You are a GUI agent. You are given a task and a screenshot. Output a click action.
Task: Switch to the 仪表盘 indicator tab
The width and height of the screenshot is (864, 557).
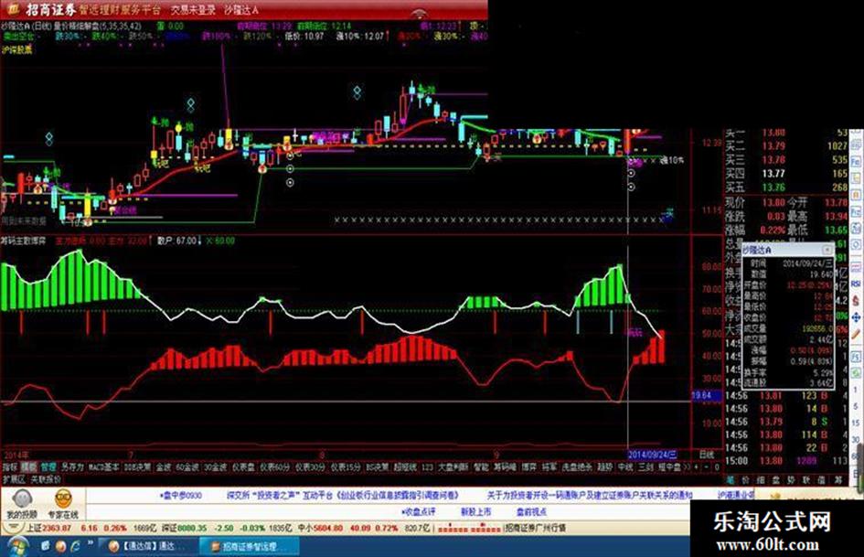[x=243, y=467]
